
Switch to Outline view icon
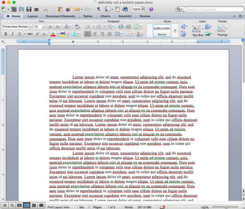click(x=12, y=205)
